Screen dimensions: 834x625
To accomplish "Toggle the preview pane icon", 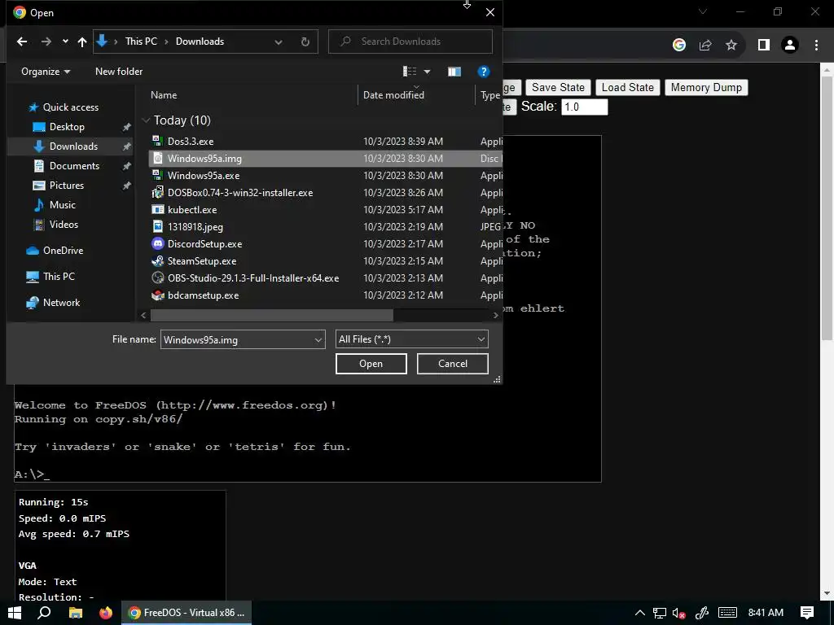I will (x=454, y=72).
